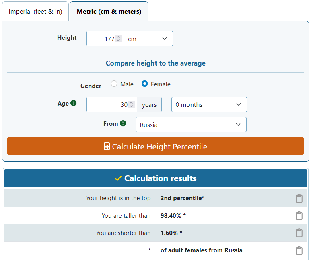Expand the Russia country dropdown
This screenshot has width=311, height=260.
point(191,125)
